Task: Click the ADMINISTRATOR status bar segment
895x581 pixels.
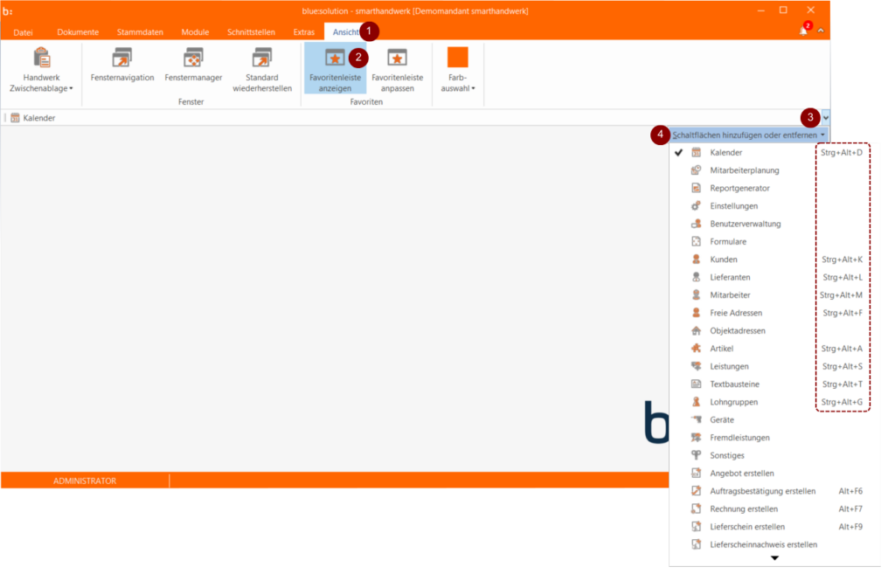Action: (x=85, y=480)
